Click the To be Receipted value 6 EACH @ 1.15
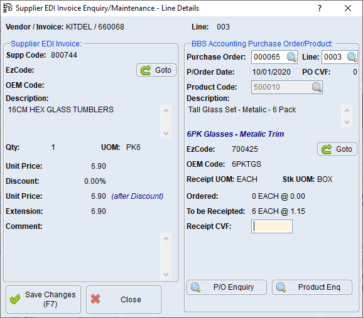 [x=278, y=211]
